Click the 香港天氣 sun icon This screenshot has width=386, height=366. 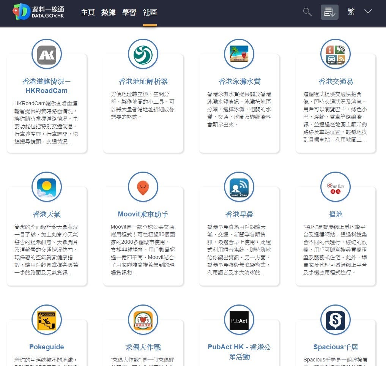(x=47, y=187)
